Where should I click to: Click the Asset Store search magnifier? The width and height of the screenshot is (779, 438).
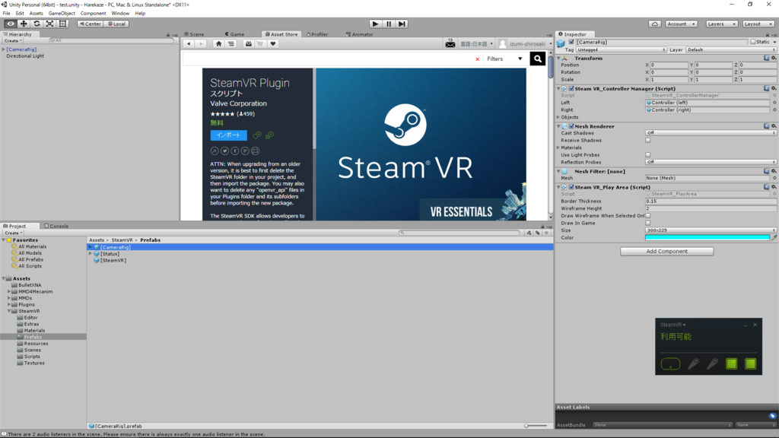coord(538,59)
